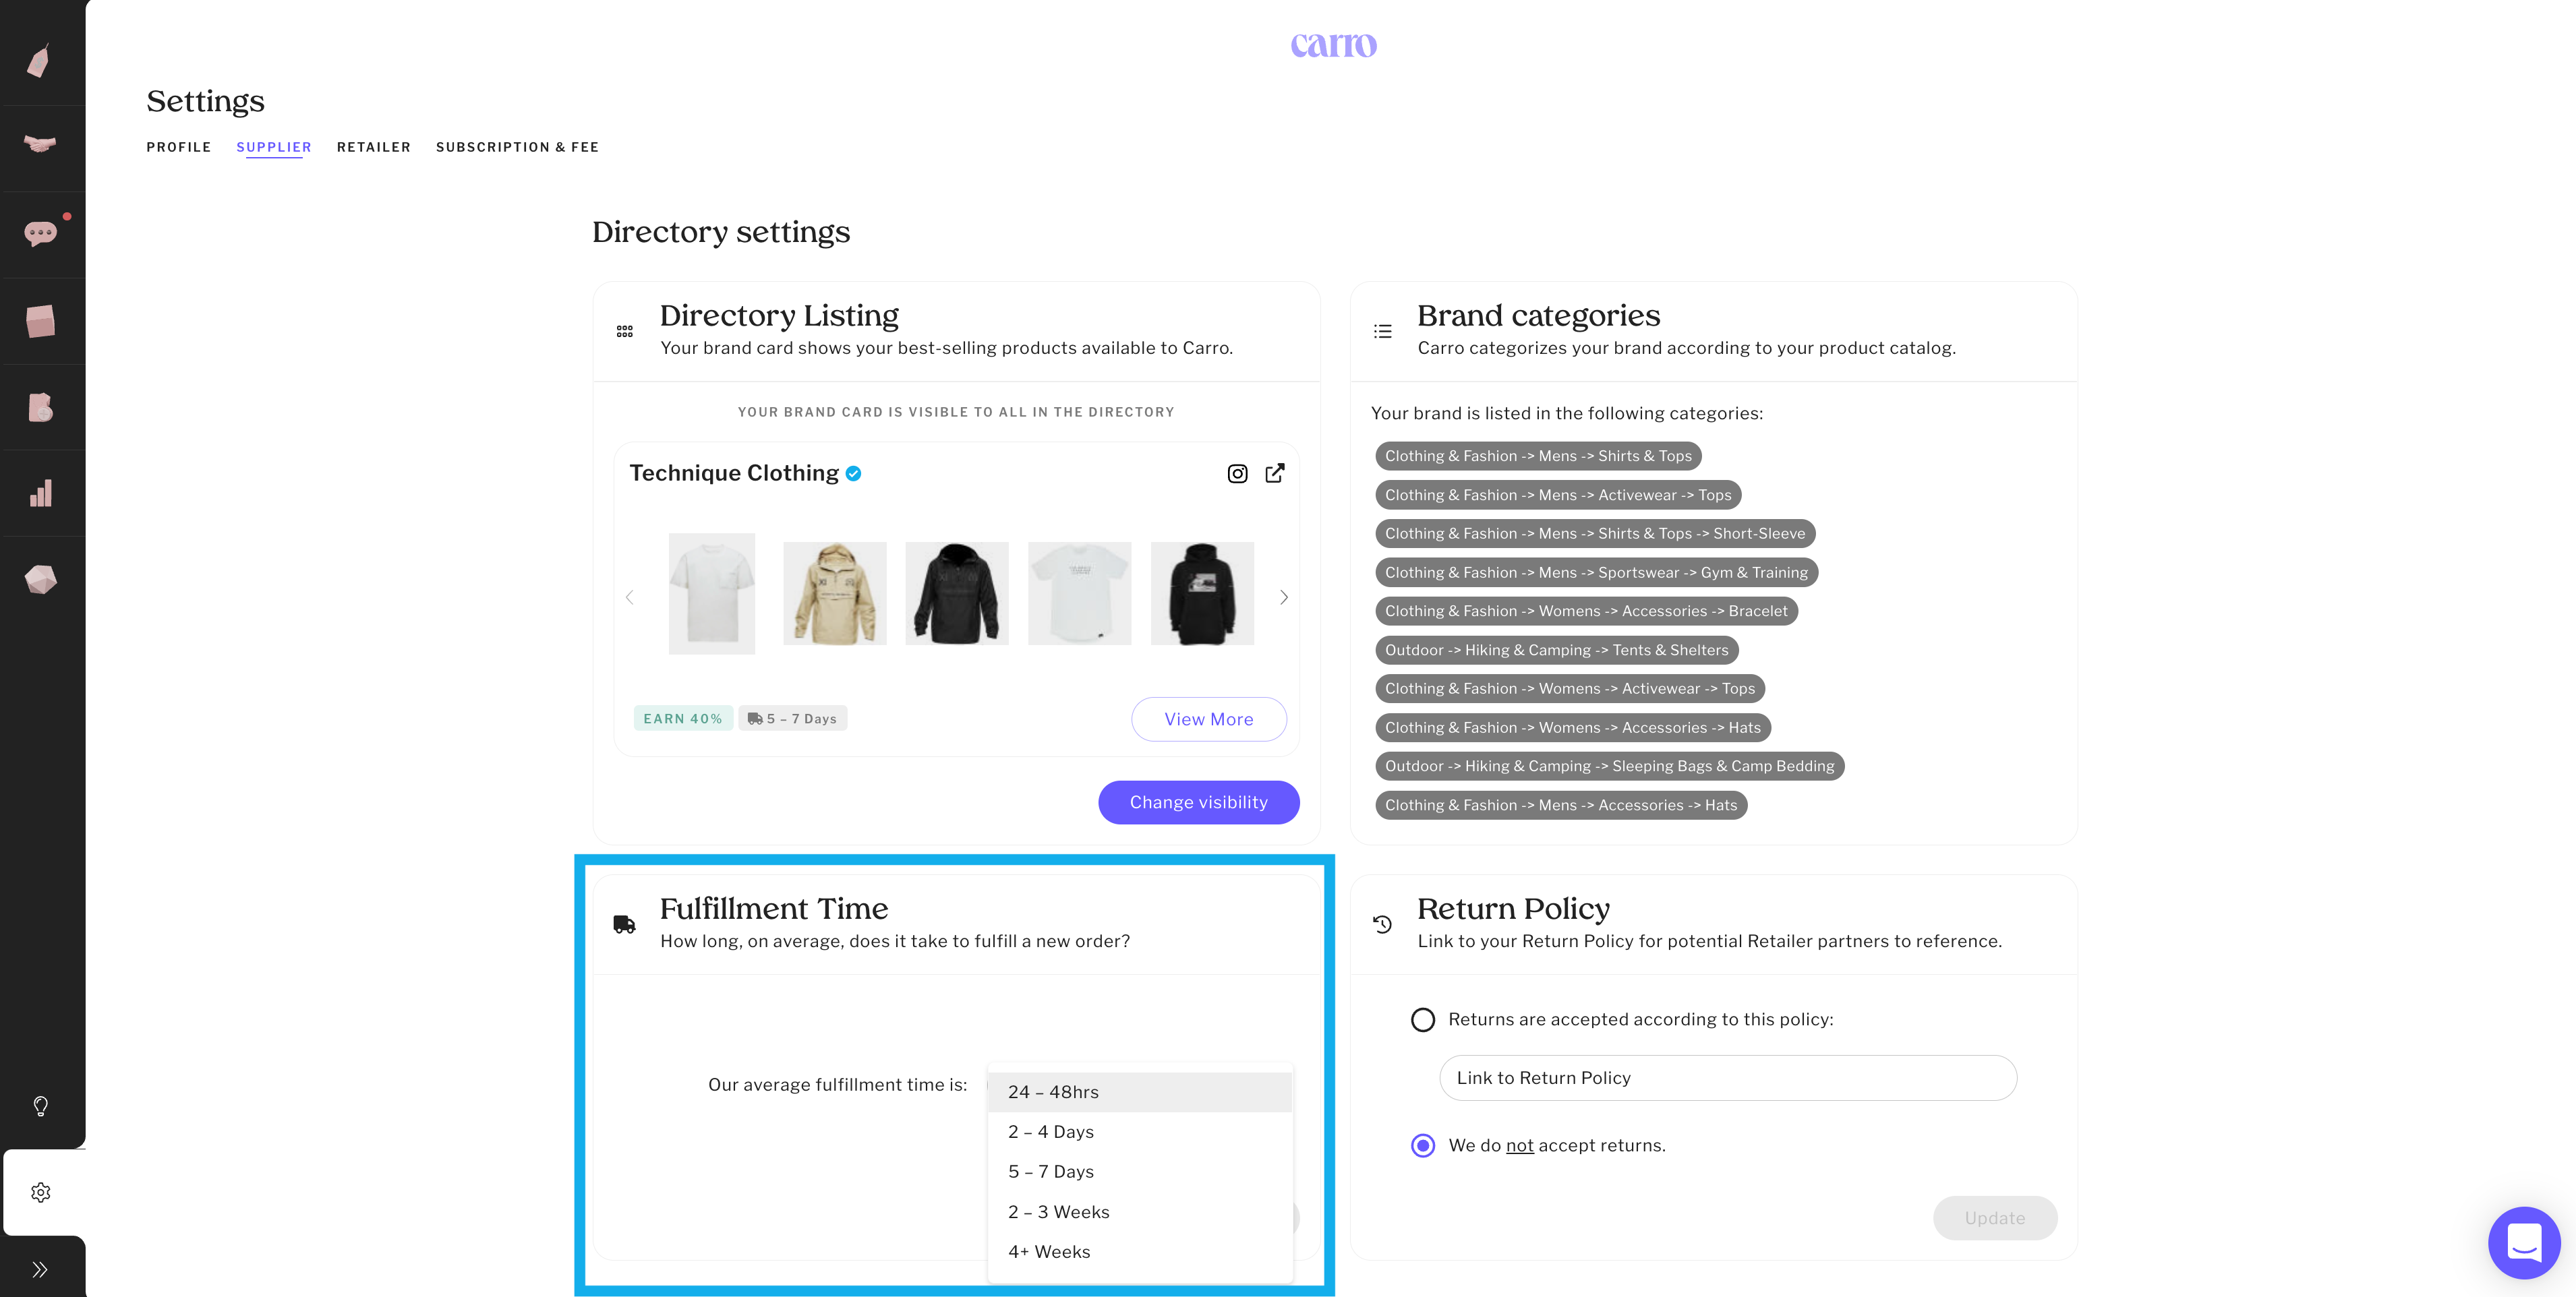Open the messages chat bubble sidebar icon
This screenshot has width=2576, height=1297.
[40, 234]
